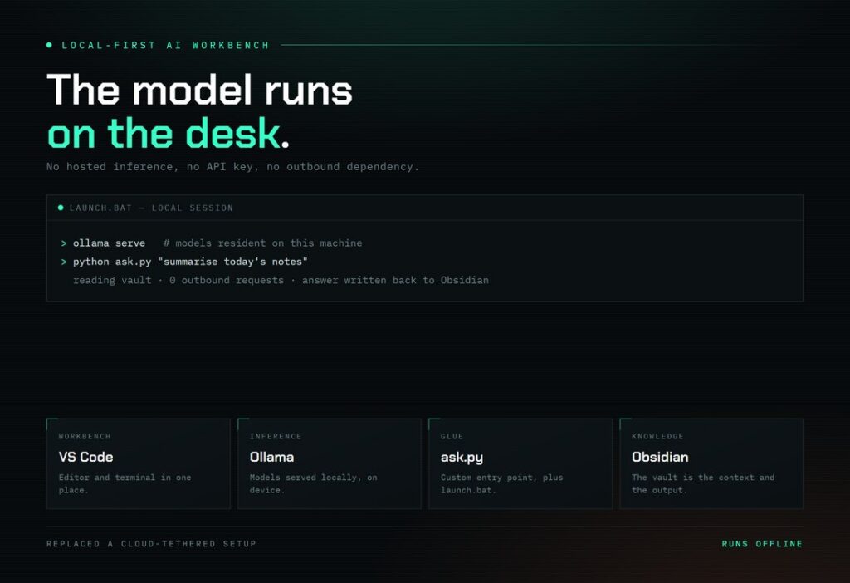Viewport: 850px width, 583px height.
Task: Click the green 'on the desk' headline
Action: click(x=164, y=134)
